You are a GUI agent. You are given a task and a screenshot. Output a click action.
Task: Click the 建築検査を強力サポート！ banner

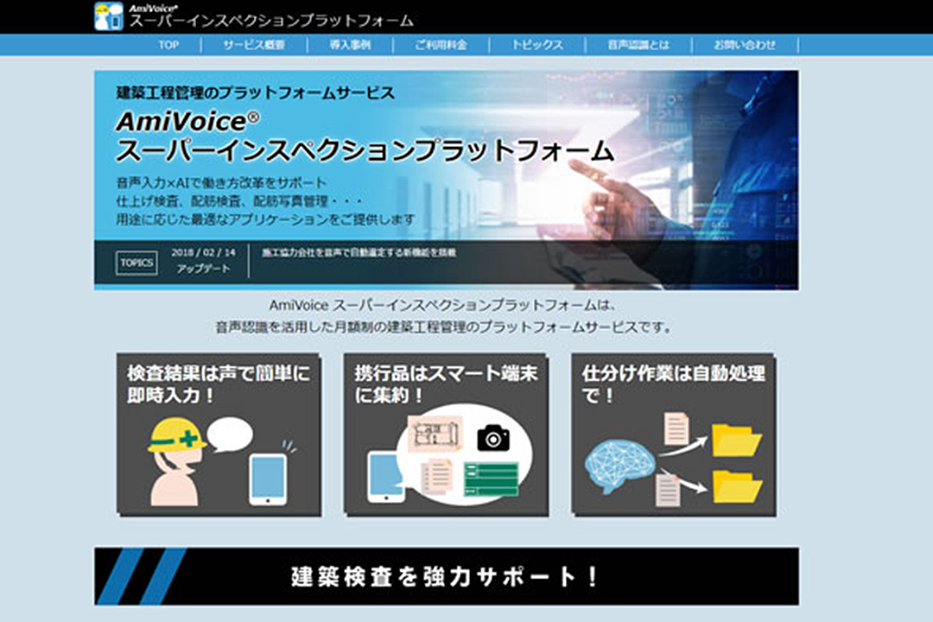click(x=447, y=576)
